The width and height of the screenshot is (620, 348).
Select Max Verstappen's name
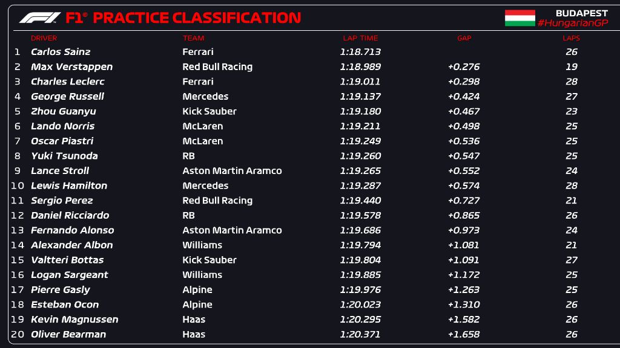(x=71, y=67)
